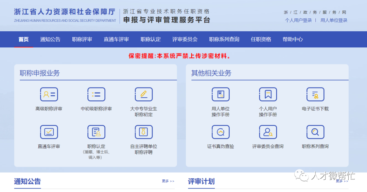The width and height of the screenshot is (367, 192).
Task: Go to 首页 tab
Action: [x=24, y=39]
